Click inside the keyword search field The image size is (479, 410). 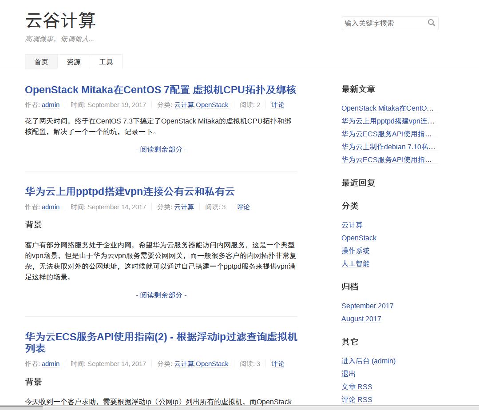click(384, 23)
